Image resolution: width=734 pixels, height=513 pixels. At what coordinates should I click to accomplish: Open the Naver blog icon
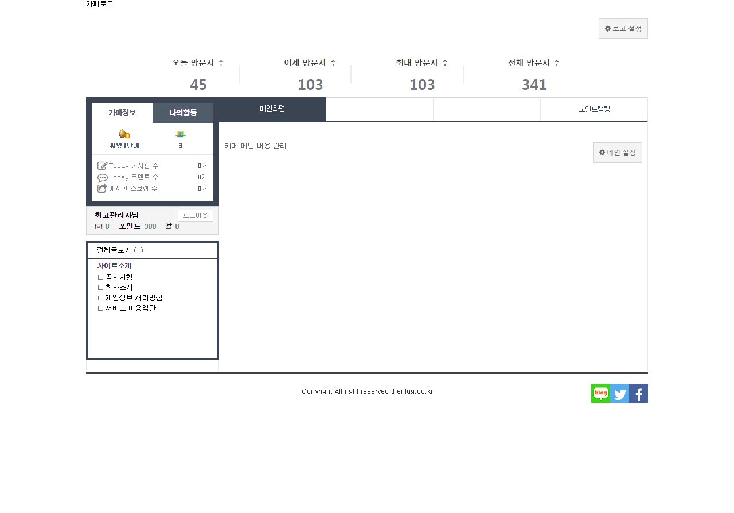[600, 393]
